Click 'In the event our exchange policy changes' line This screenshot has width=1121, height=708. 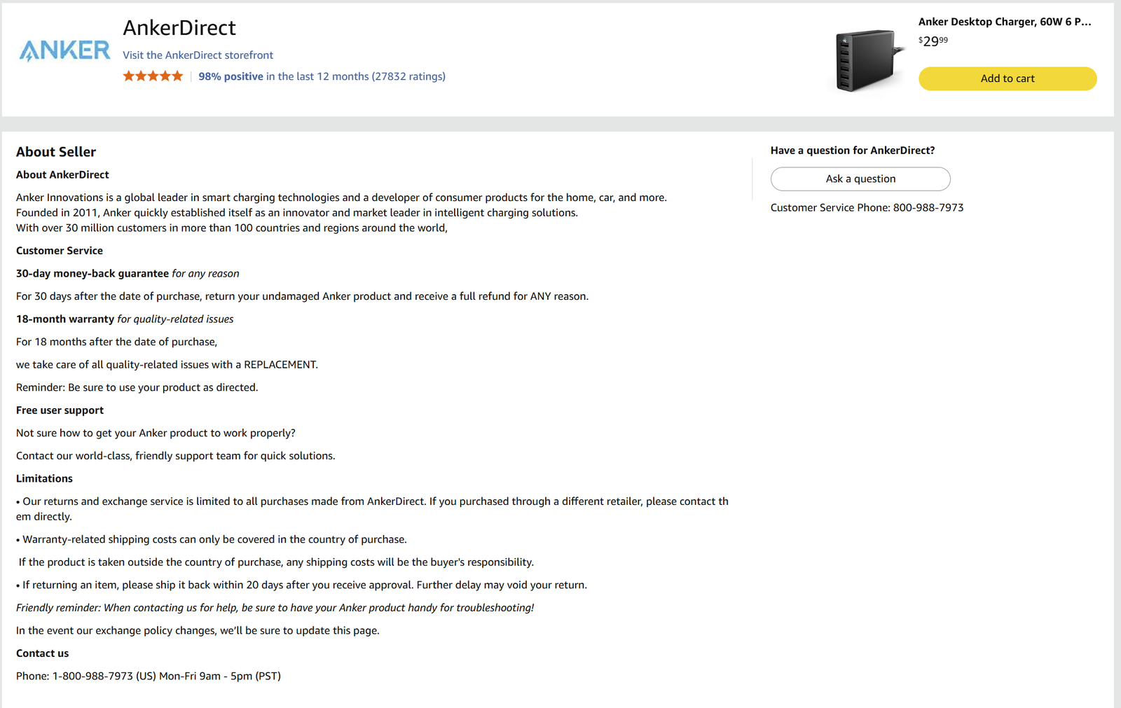(198, 630)
